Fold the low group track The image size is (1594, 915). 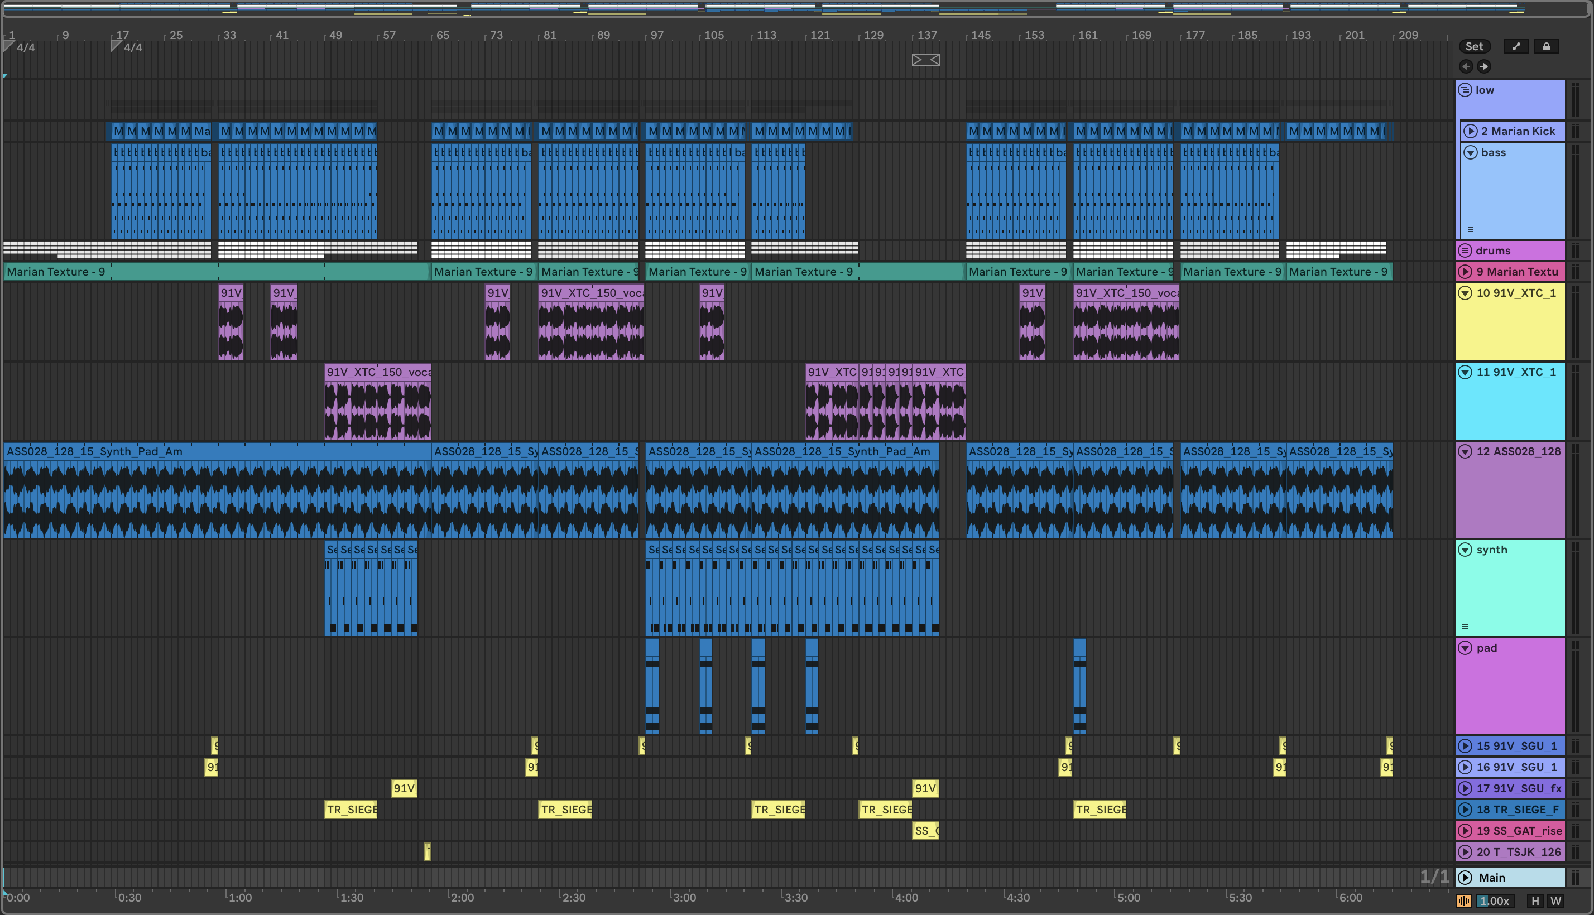(x=1465, y=90)
